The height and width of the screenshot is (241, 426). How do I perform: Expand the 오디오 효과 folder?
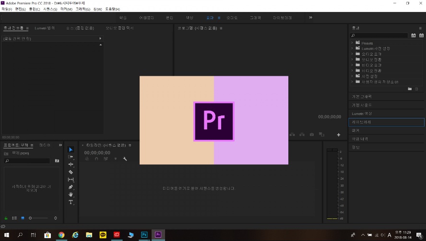(x=352, y=54)
